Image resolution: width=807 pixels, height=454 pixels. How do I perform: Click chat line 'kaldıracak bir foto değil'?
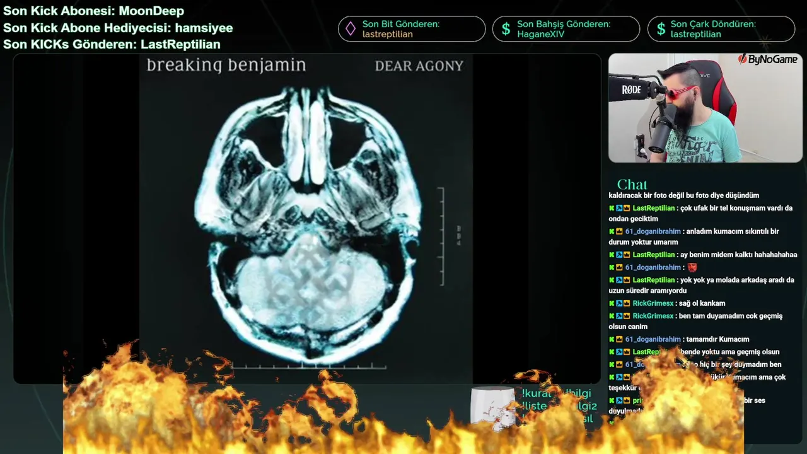[x=684, y=195]
